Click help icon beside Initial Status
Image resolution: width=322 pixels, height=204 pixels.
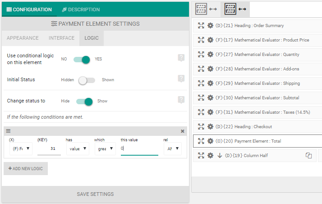[181, 79]
